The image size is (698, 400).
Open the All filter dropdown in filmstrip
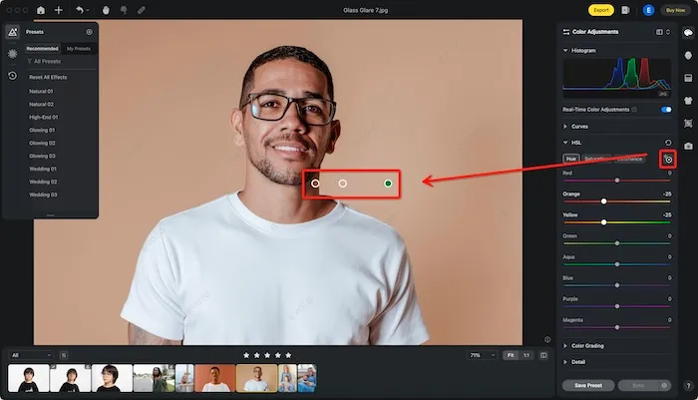click(x=30, y=355)
